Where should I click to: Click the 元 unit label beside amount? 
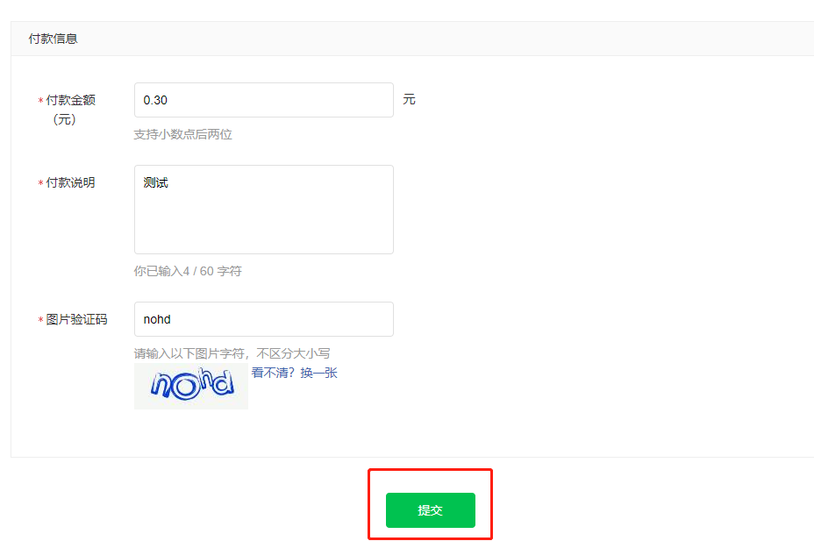tap(409, 100)
